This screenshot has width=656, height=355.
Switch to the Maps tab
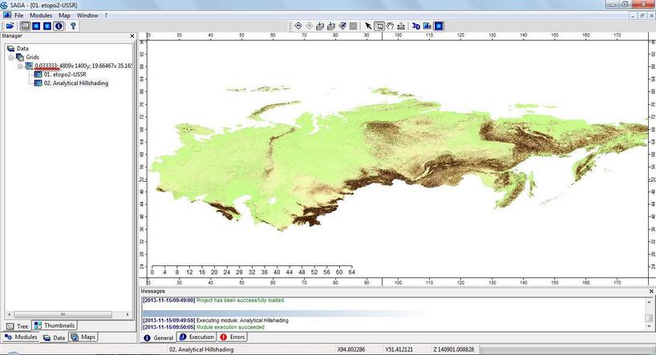tap(83, 337)
